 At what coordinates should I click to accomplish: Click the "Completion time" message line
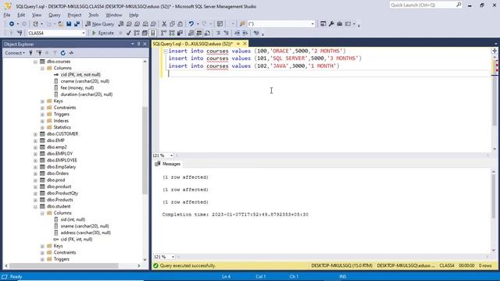coord(235,215)
